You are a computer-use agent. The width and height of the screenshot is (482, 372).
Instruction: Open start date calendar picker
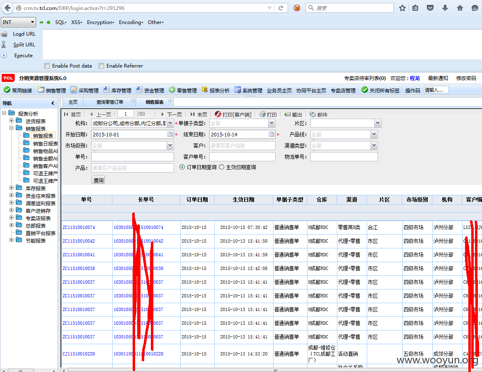pyautogui.click(x=170, y=134)
